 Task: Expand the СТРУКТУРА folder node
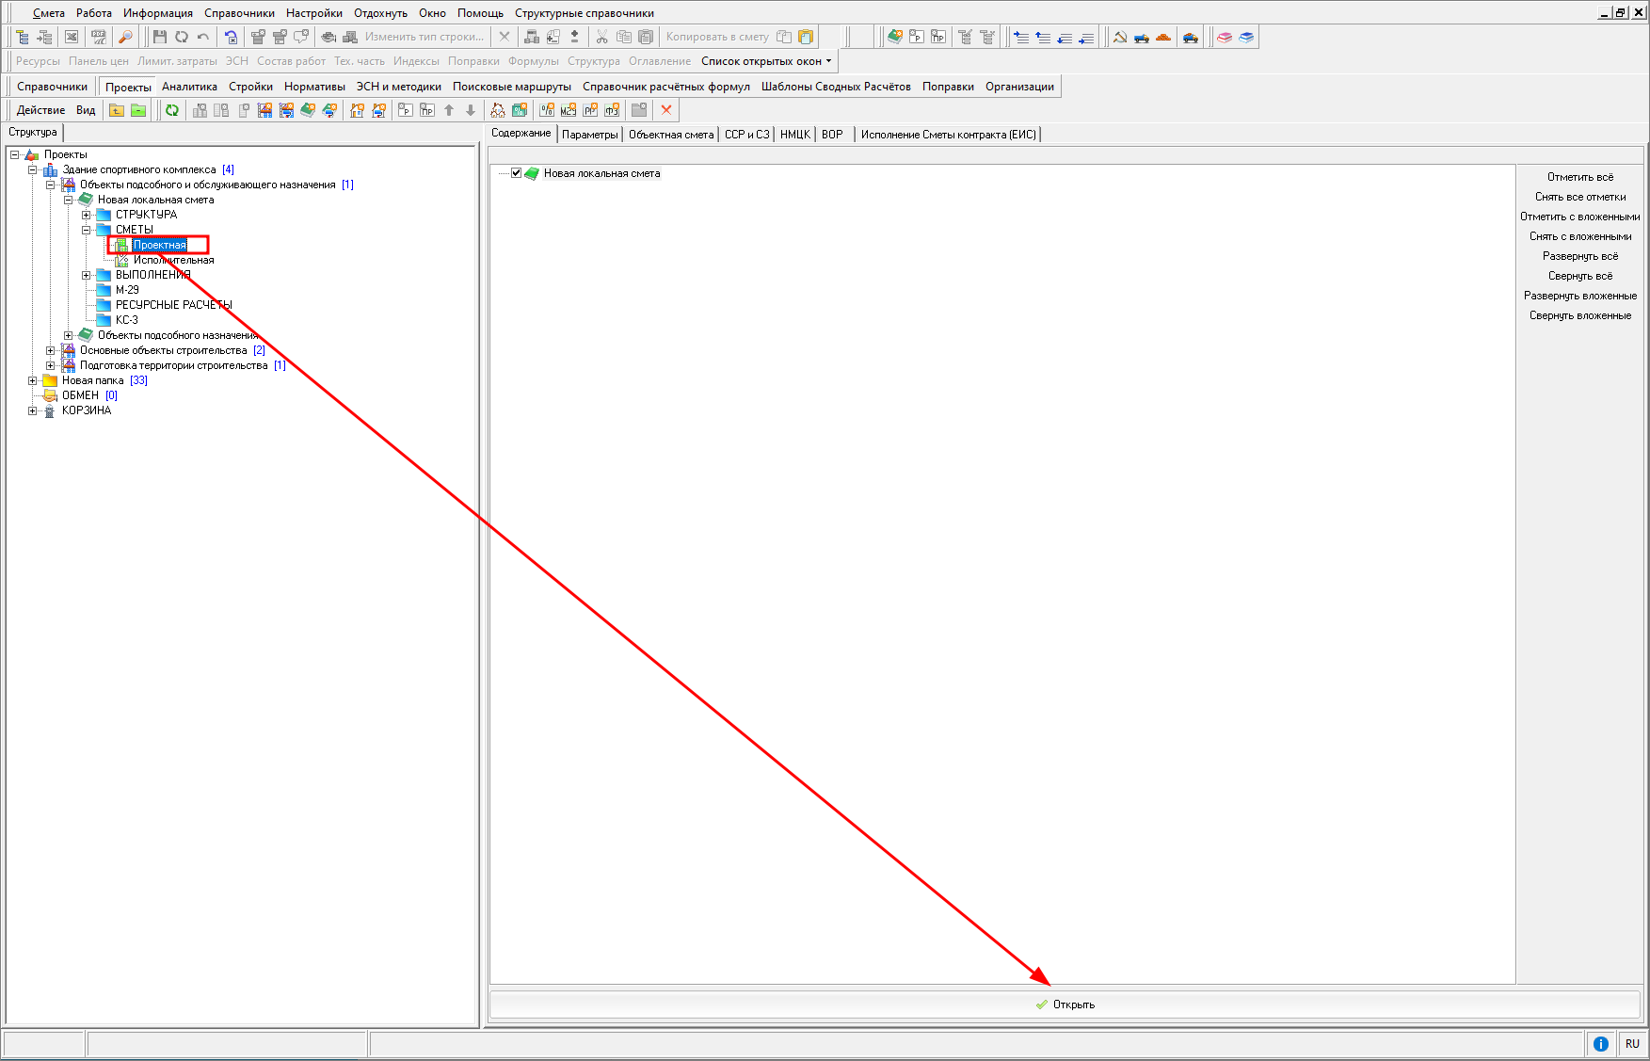click(x=87, y=215)
